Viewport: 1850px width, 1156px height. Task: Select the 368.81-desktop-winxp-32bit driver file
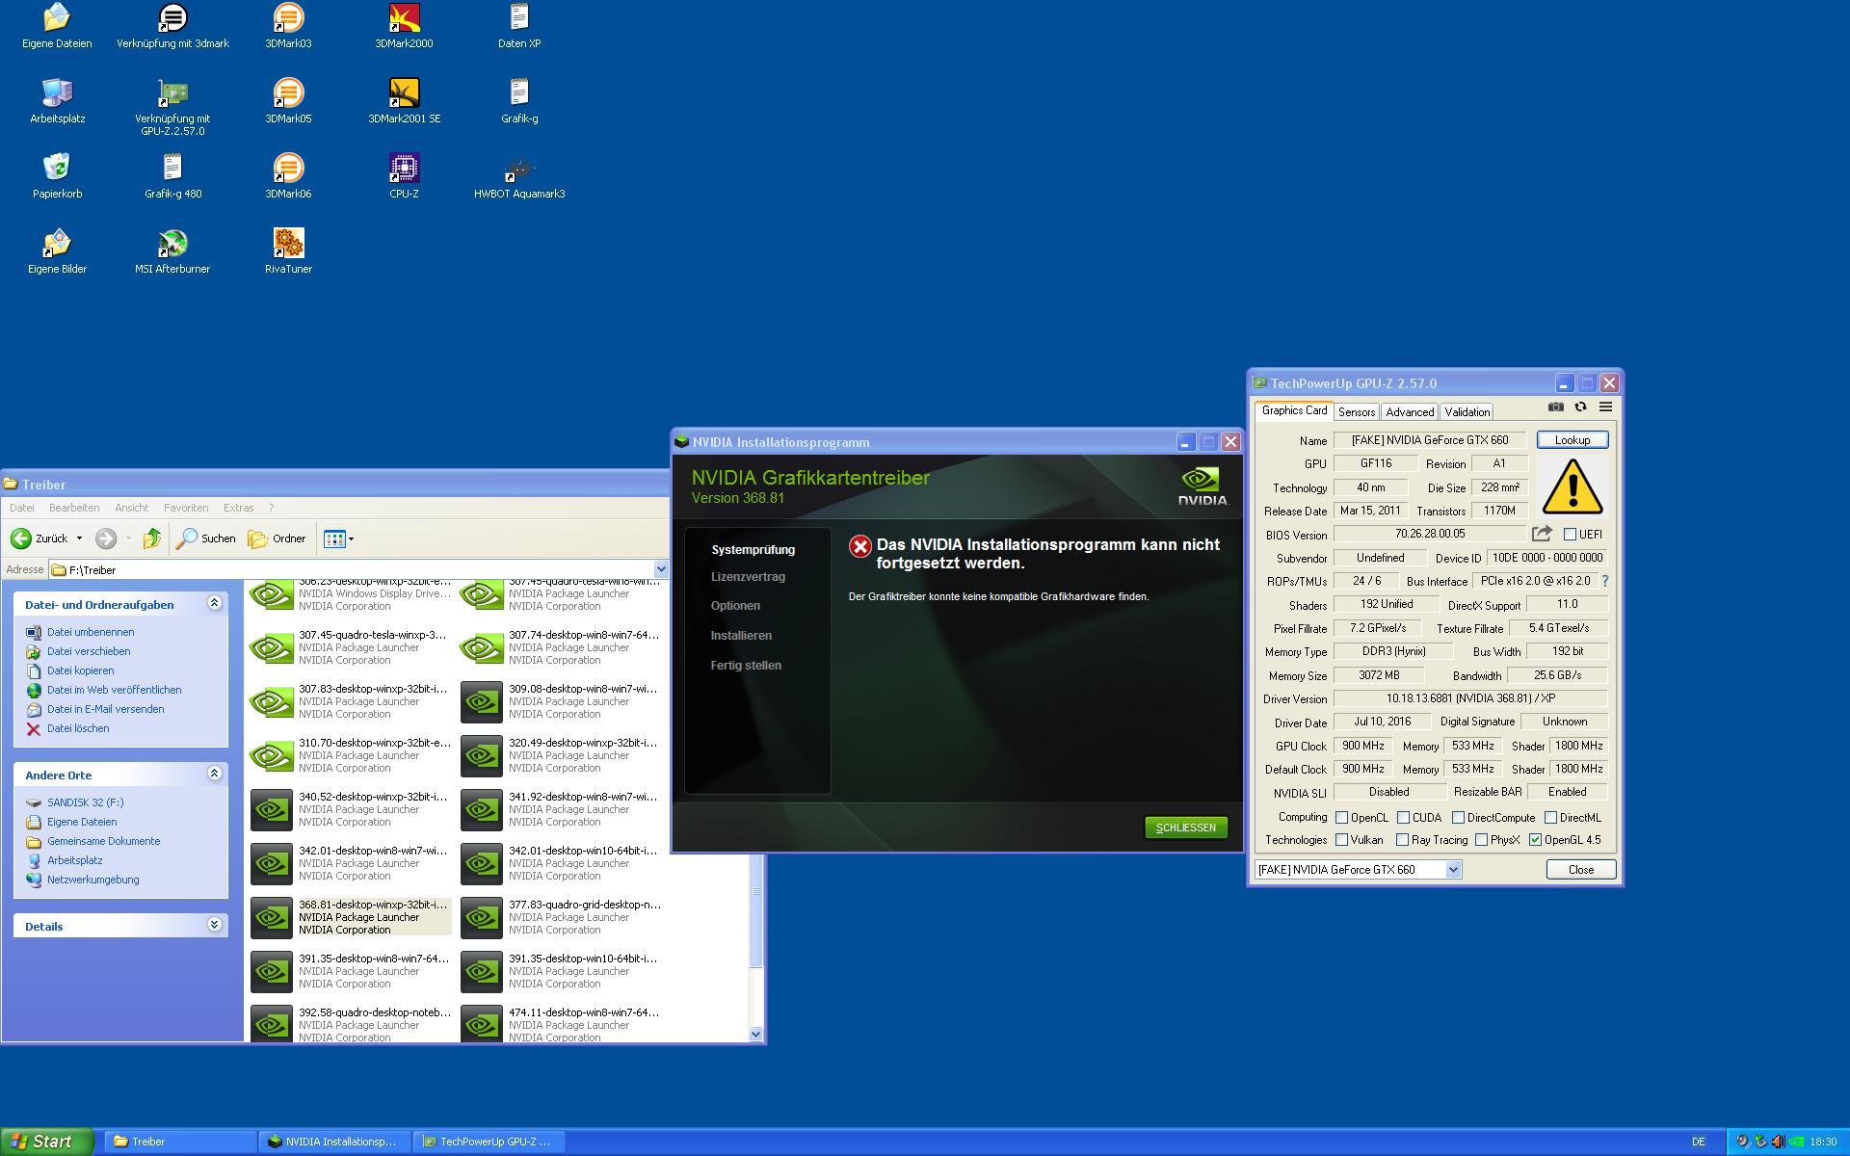[351, 917]
